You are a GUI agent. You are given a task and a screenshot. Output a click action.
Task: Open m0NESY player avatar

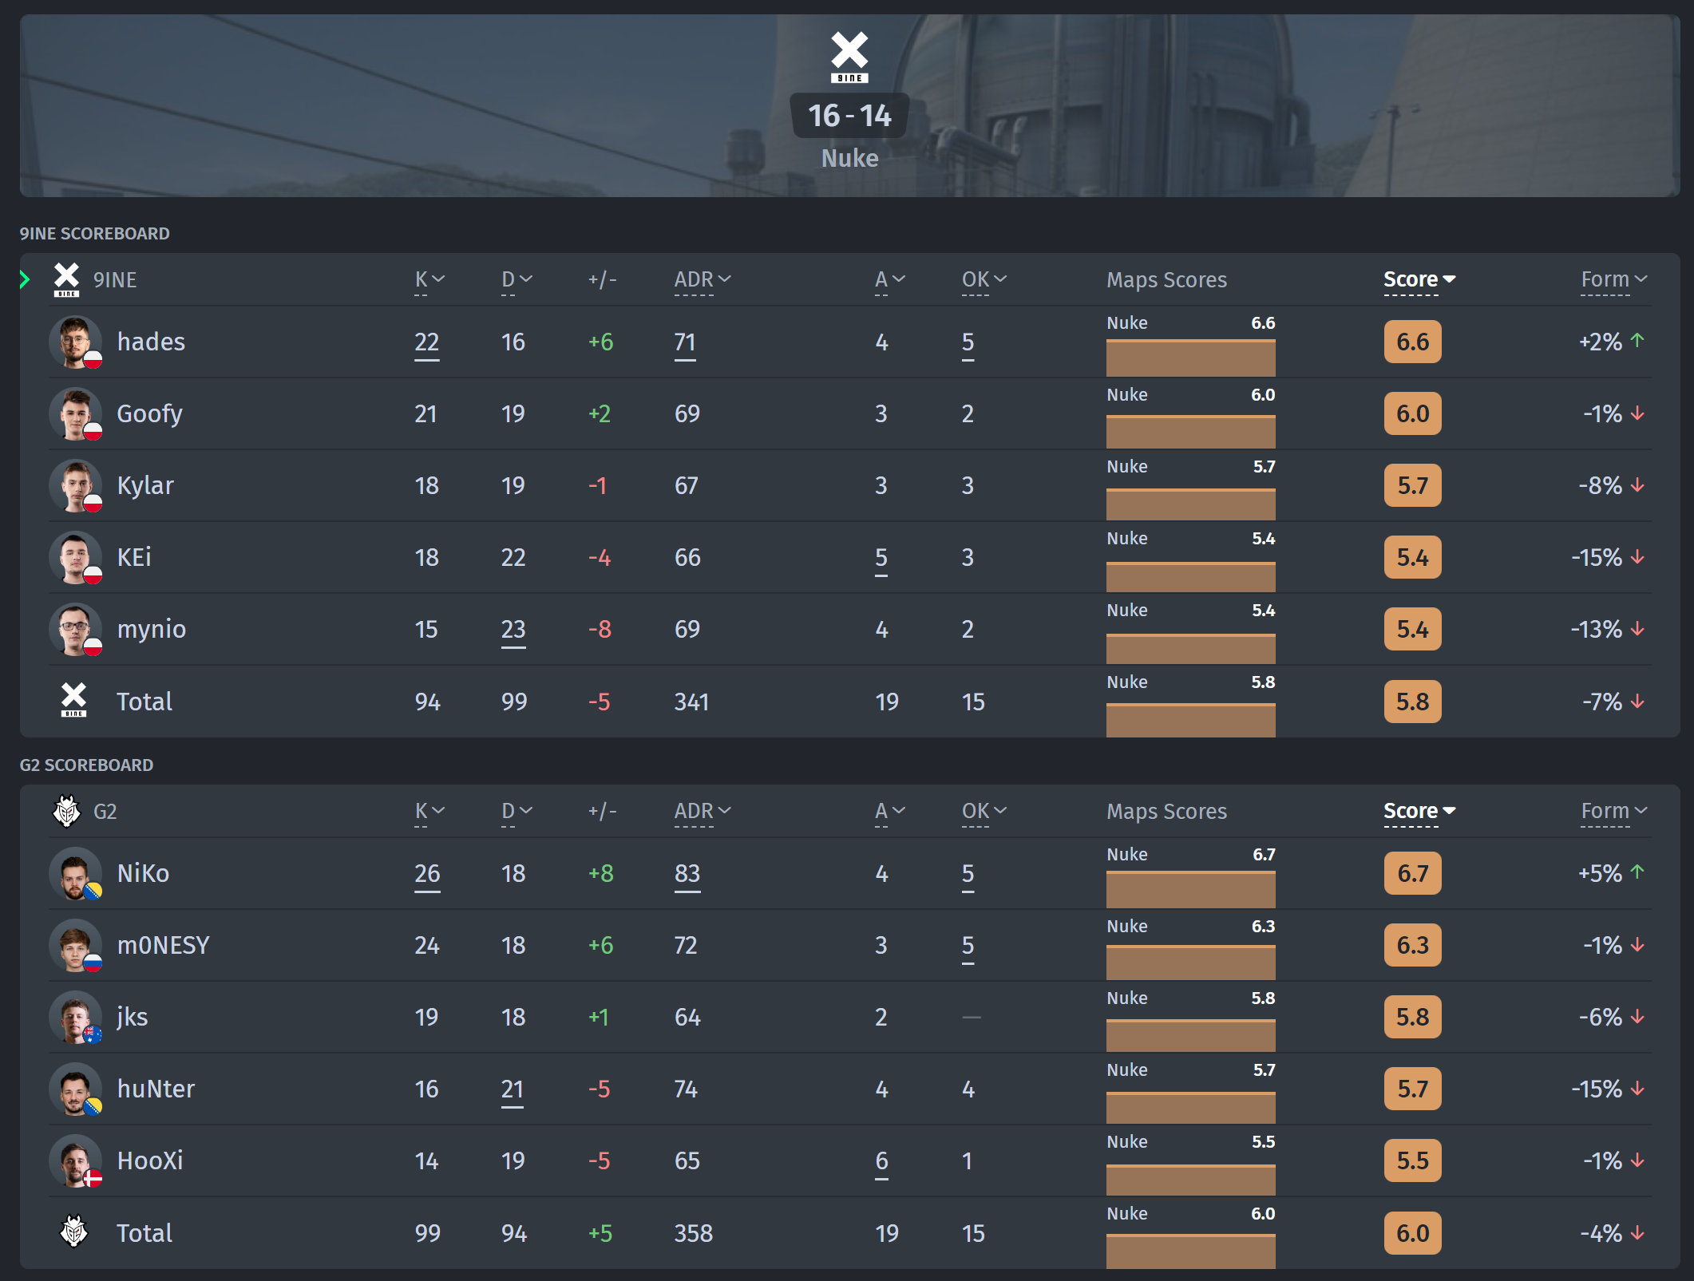pos(76,945)
